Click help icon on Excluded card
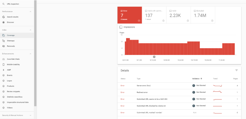 click(212, 21)
